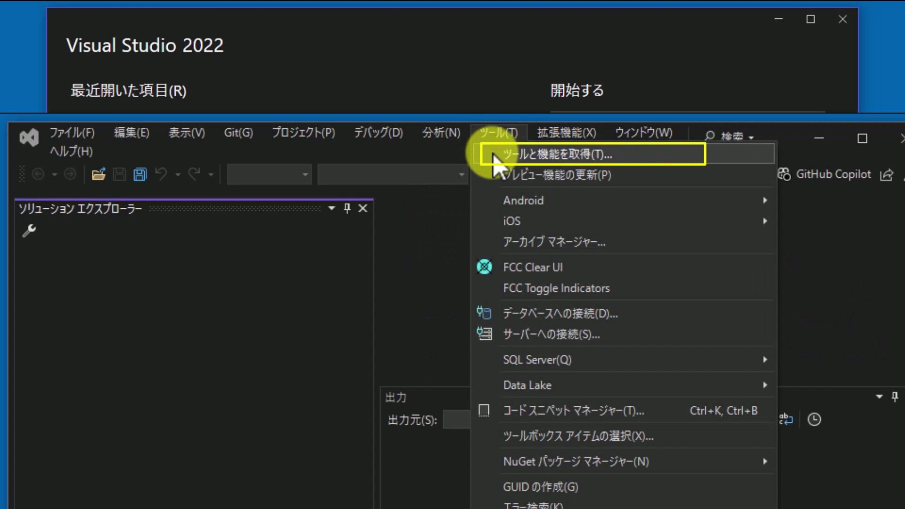Click the redo arrow icon
Viewport: 905px width, 509px height.
click(x=194, y=174)
